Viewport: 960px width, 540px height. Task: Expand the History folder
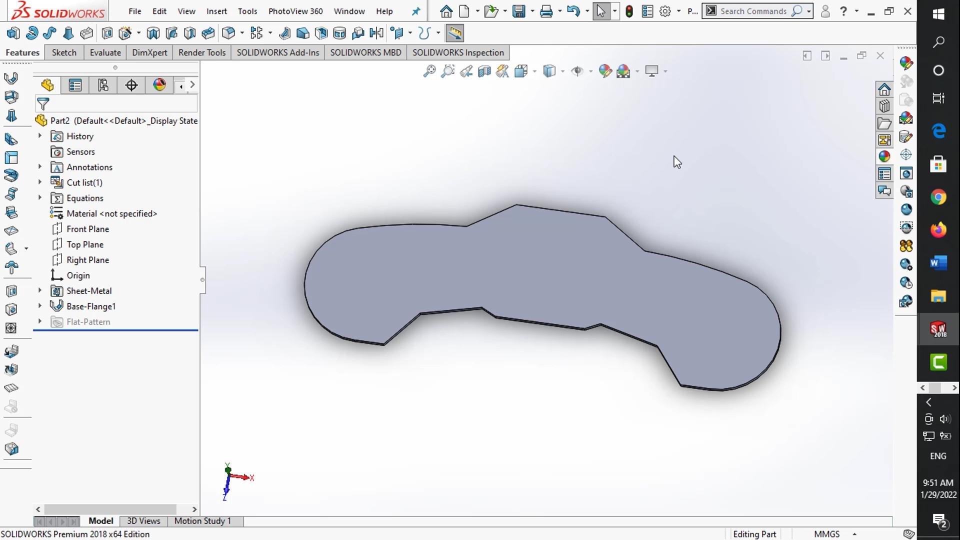pyautogui.click(x=40, y=136)
